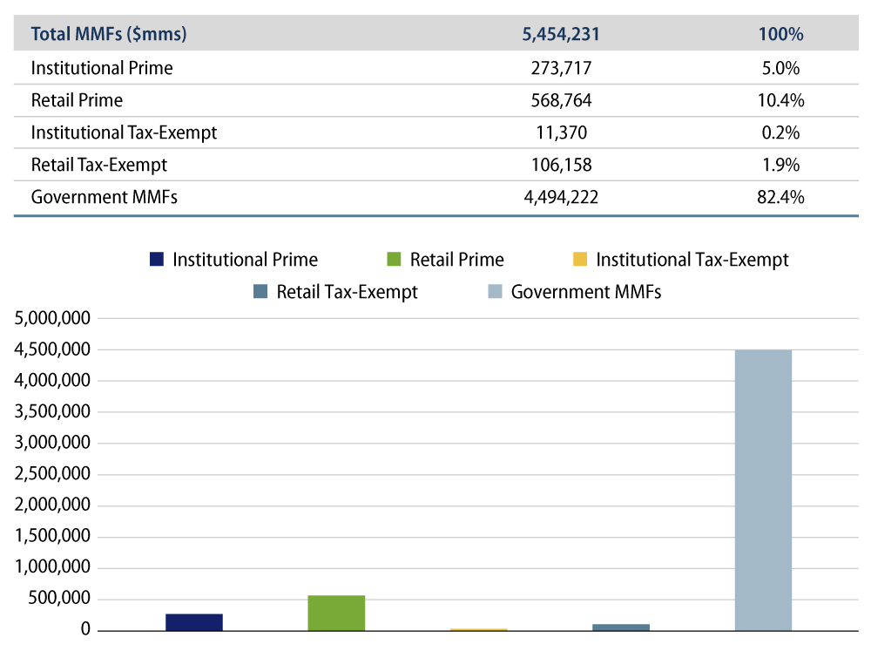Viewport: 871px width, 651px height.
Task: Click the 'Institutional Tax-Exempt' table row label
Action: pyautogui.click(x=124, y=132)
